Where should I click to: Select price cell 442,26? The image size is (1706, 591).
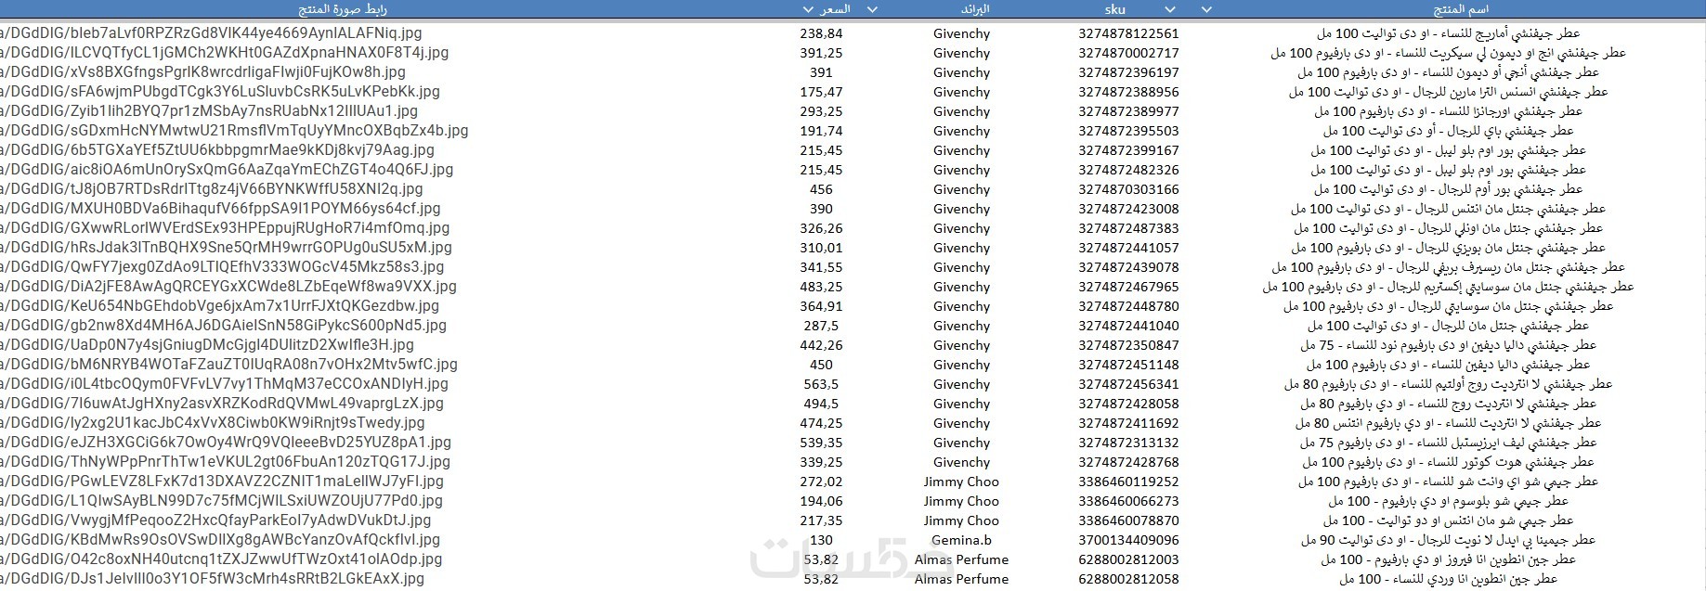[821, 345]
